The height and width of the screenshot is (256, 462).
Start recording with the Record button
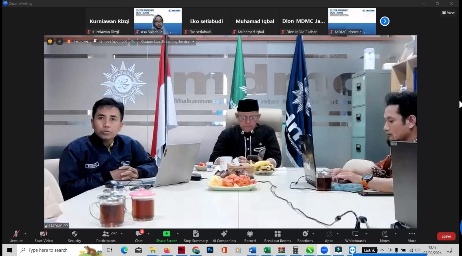tap(250, 236)
